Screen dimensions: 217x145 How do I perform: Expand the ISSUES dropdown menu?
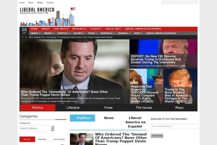click(x=49, y=33)
